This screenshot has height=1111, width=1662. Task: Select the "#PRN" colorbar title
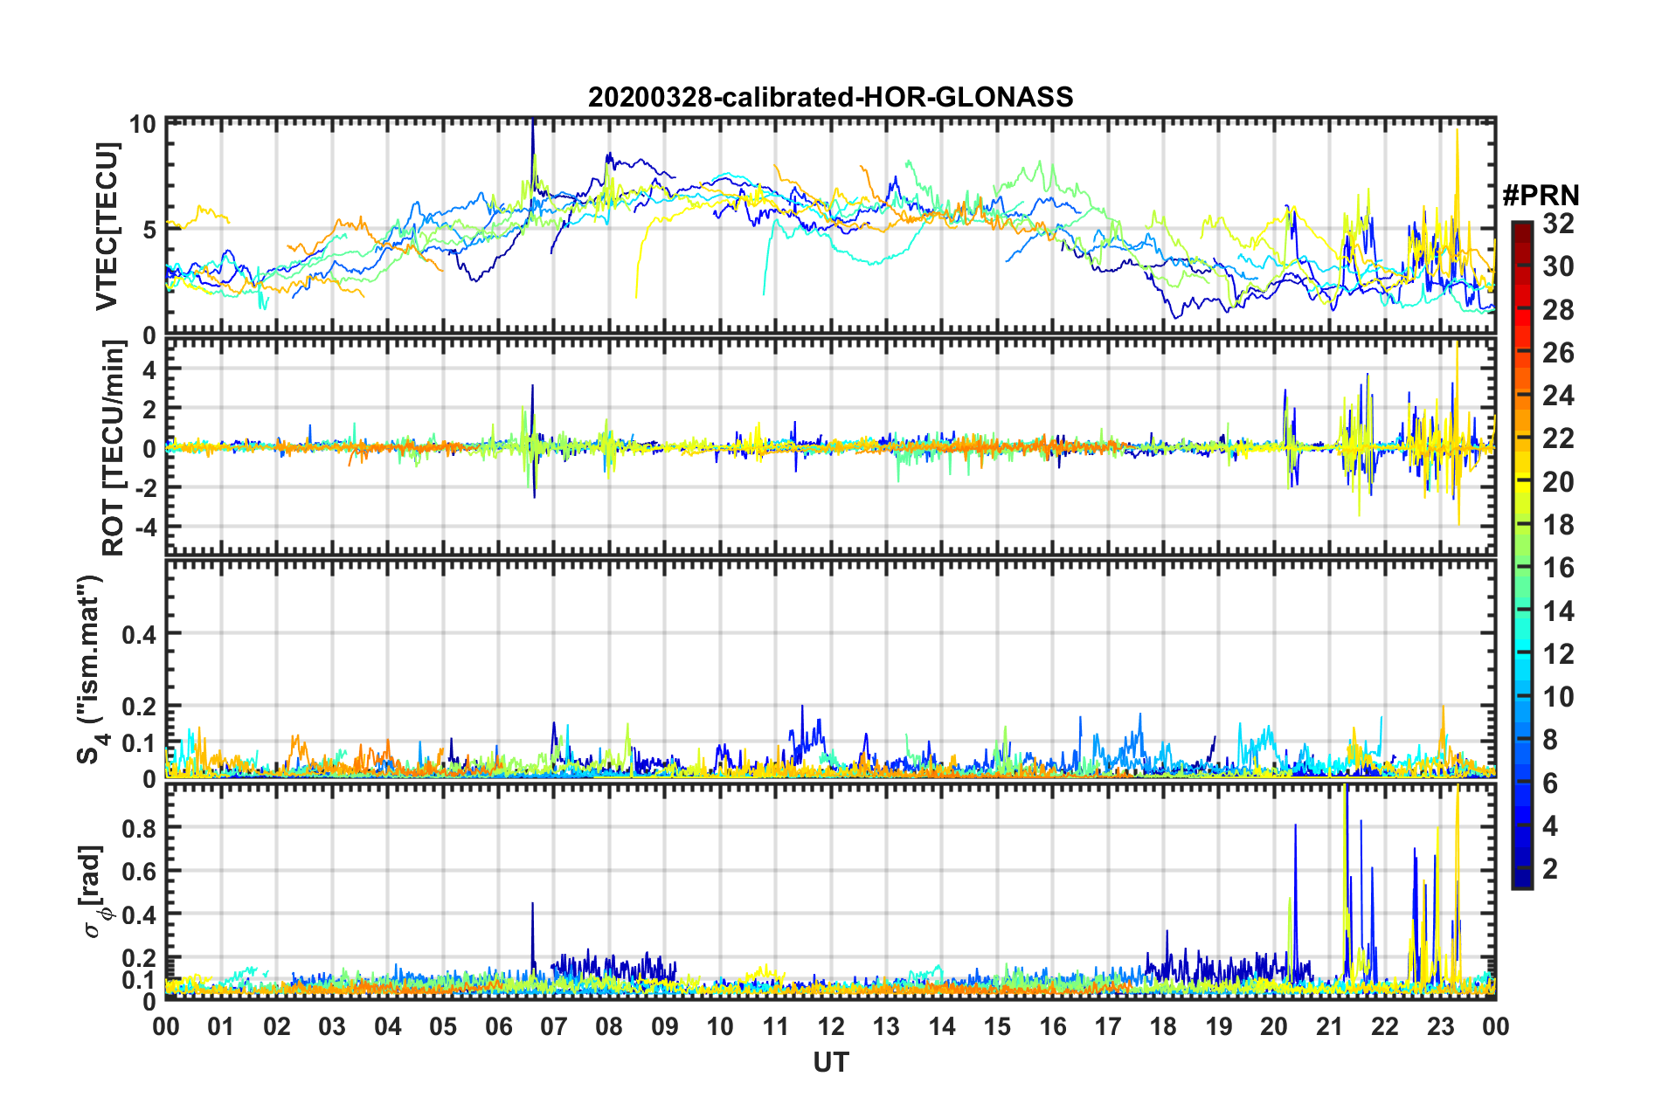click(x=1541, y=196)
